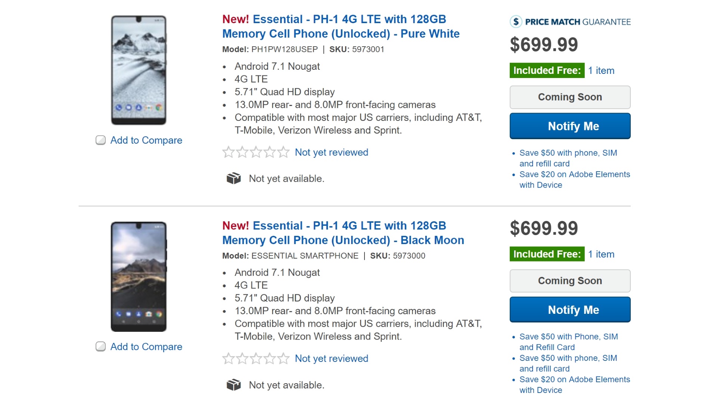Open the Essential PH-1 Pure White product title
This screenshot has width=717, height=403.
341,26
